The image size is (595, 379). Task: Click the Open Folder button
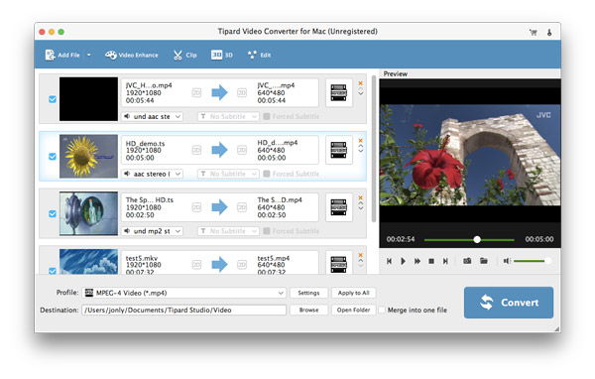(x=354, y=310)
